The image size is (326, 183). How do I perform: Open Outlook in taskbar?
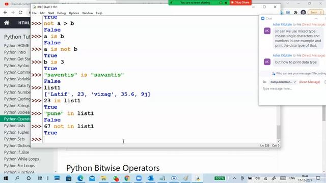click(150, 178)
